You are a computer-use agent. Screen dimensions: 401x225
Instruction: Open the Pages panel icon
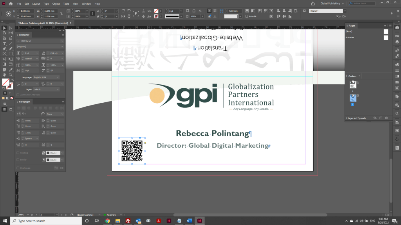point(396,27)
